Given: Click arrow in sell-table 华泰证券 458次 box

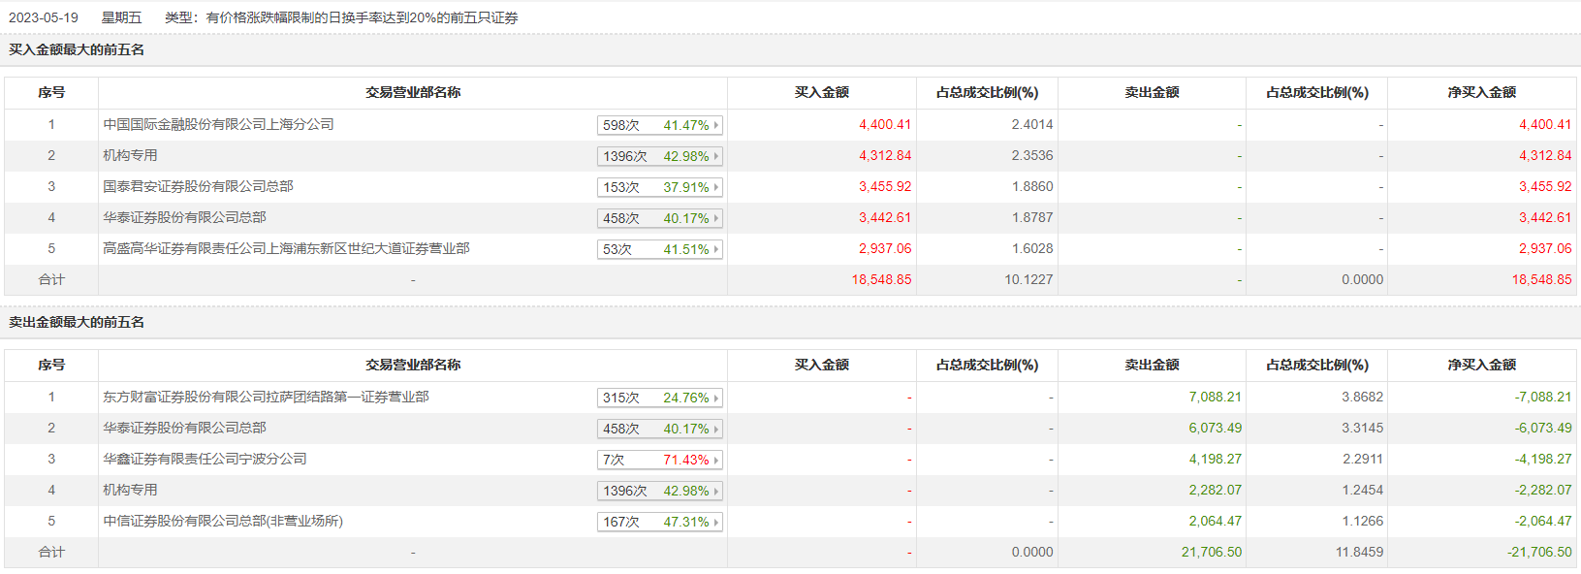Looking at the screenshot, I should point(716,429).
